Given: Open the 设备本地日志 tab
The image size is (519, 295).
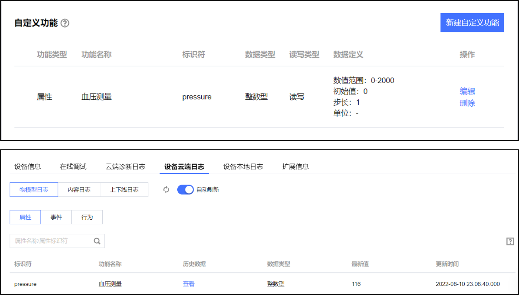Looking at the screenshot, I should (x=243, y=167).
